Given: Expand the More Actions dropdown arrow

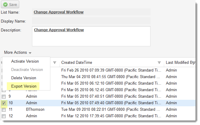Looking at the screenshot, I should click(x=30, y=53).
